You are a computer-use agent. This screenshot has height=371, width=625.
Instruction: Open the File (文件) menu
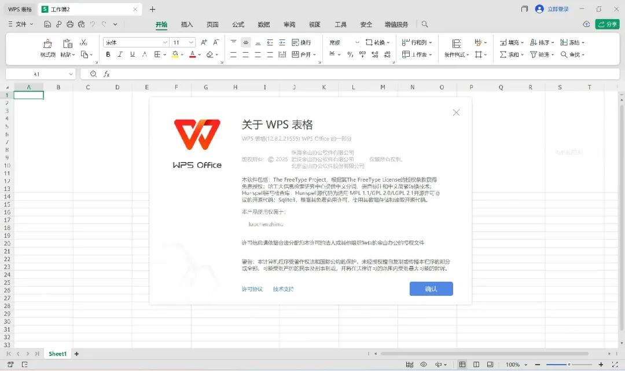pyautogui.click(x=21, y=24)
